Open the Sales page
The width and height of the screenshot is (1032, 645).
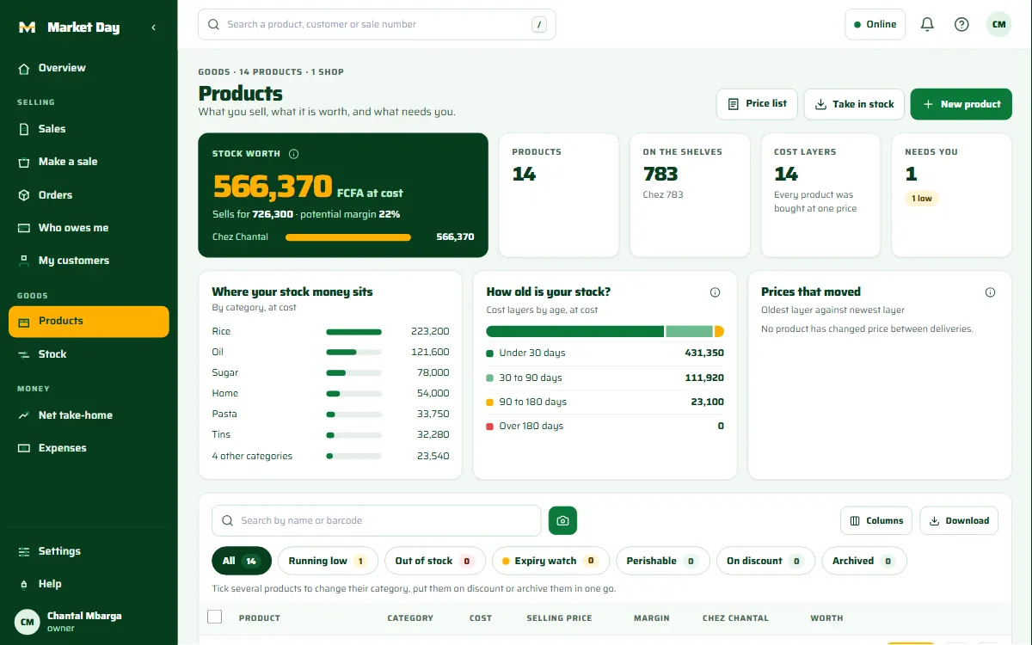point(89,129)
